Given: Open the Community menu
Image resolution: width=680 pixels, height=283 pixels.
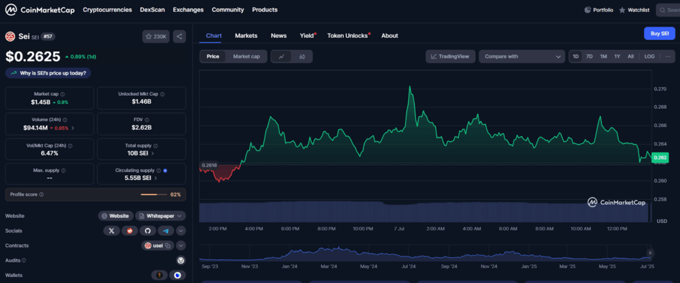Looking at the screenshot, I should pos(228,9).
